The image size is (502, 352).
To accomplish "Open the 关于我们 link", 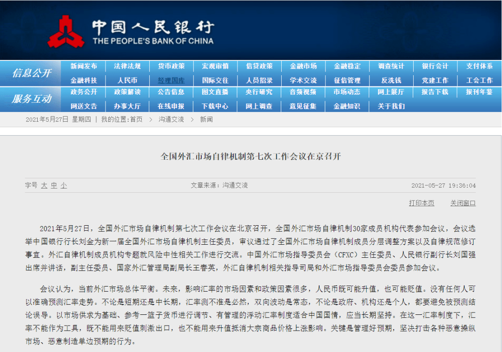I will [391, 106].
